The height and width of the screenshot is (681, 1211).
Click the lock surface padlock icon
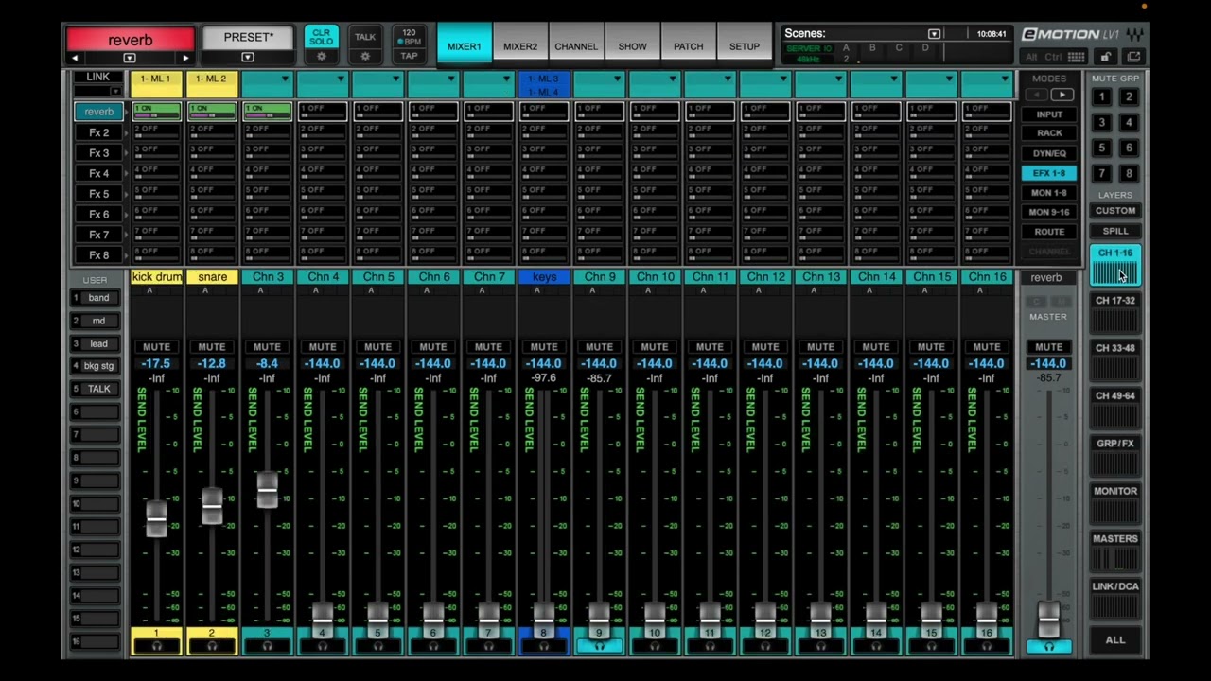(1105, 57)
